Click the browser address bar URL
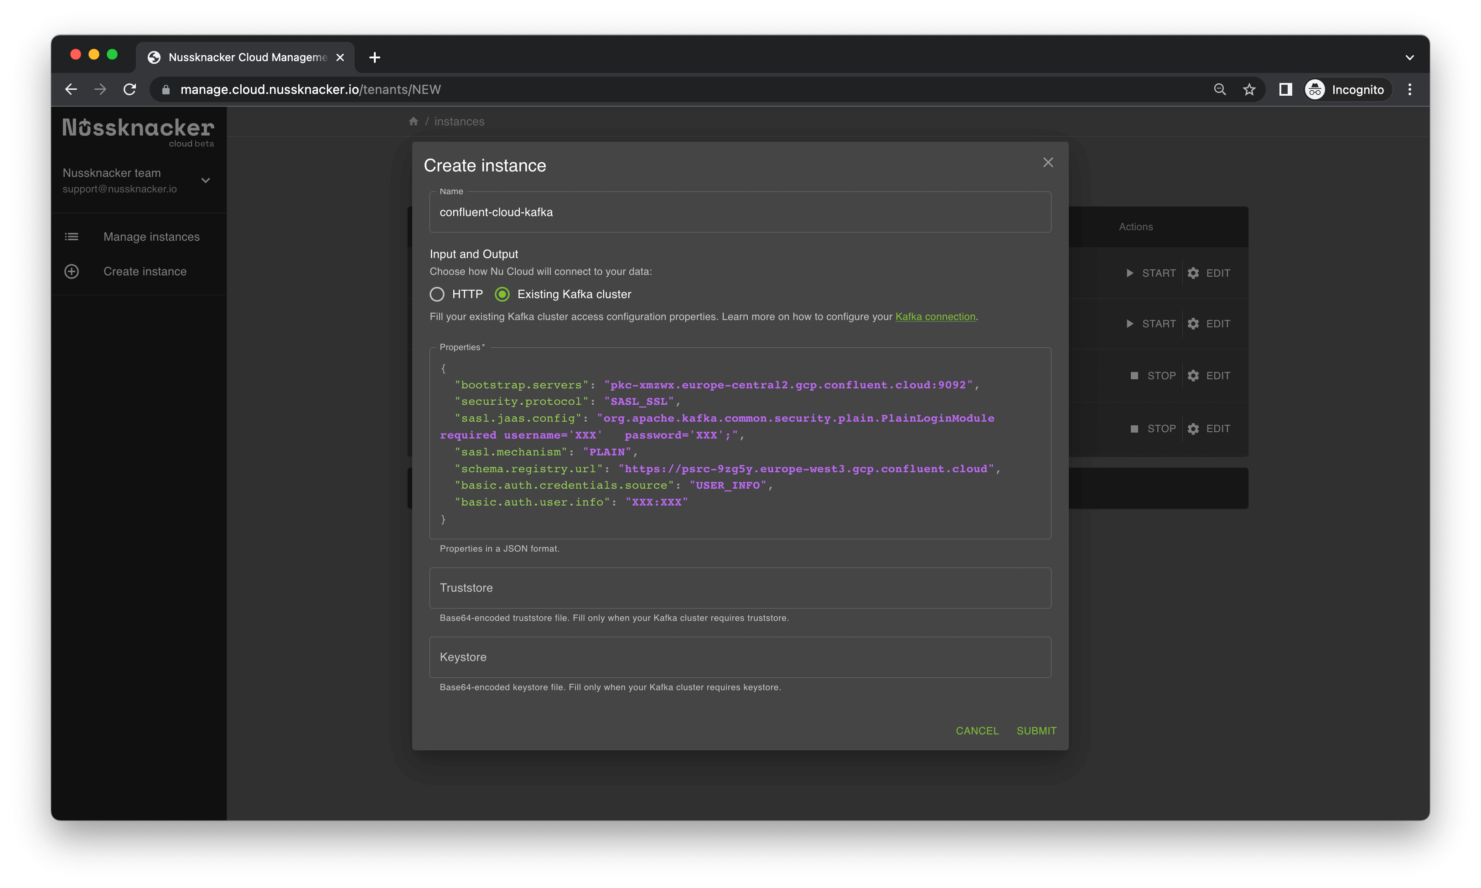The height and width of the screenshot is (888, 1481). tap(311, 90)
